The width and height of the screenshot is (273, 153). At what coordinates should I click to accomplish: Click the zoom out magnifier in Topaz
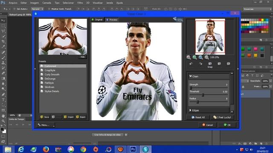tap(189, 57)
